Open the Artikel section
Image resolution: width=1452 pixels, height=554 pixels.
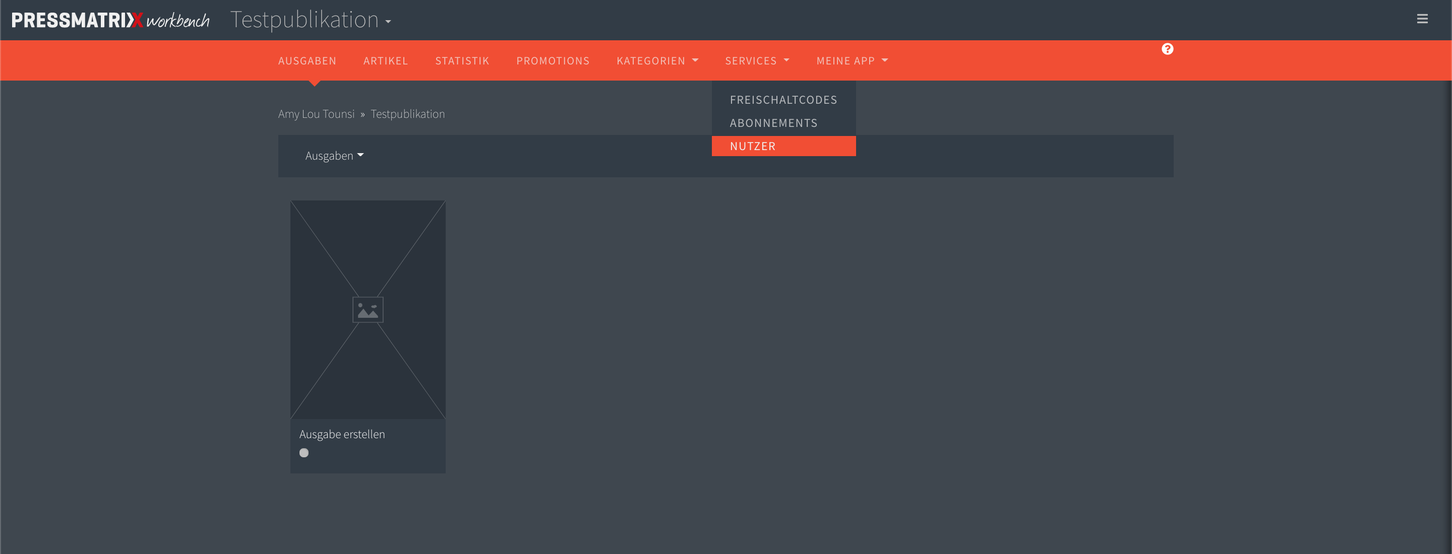point(386,61)
